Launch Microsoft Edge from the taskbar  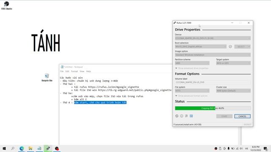tap(22, 148)
